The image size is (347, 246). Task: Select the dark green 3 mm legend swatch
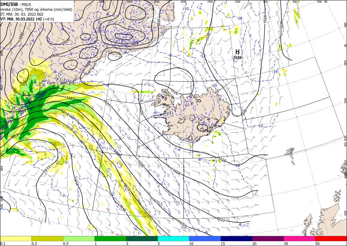tap(142, 238)
